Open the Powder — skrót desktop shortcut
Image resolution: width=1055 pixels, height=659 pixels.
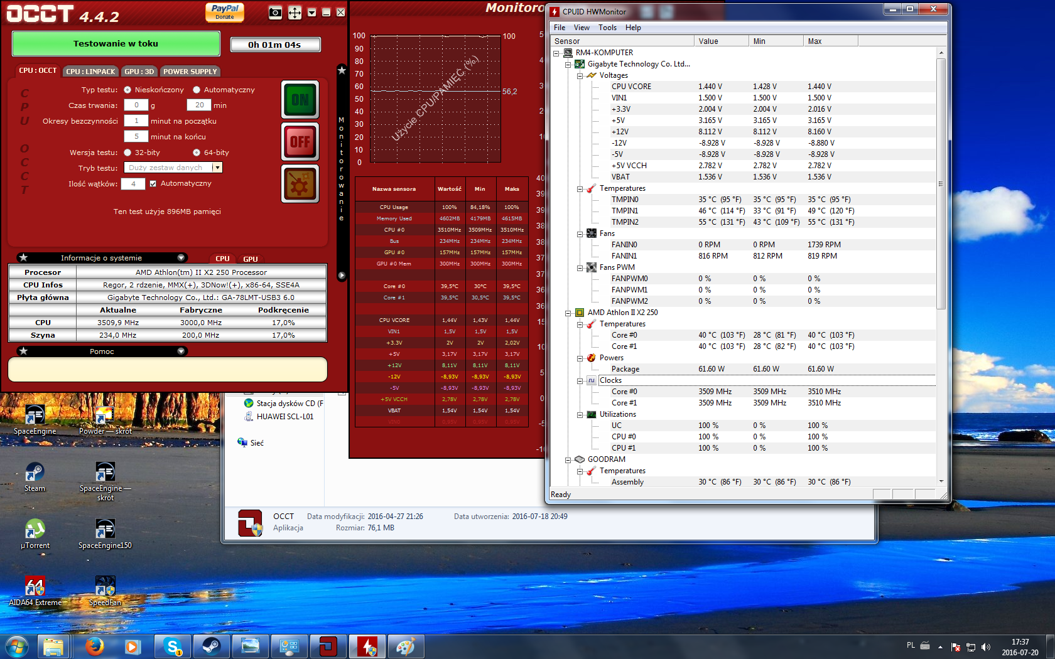[x=105, y=421]
